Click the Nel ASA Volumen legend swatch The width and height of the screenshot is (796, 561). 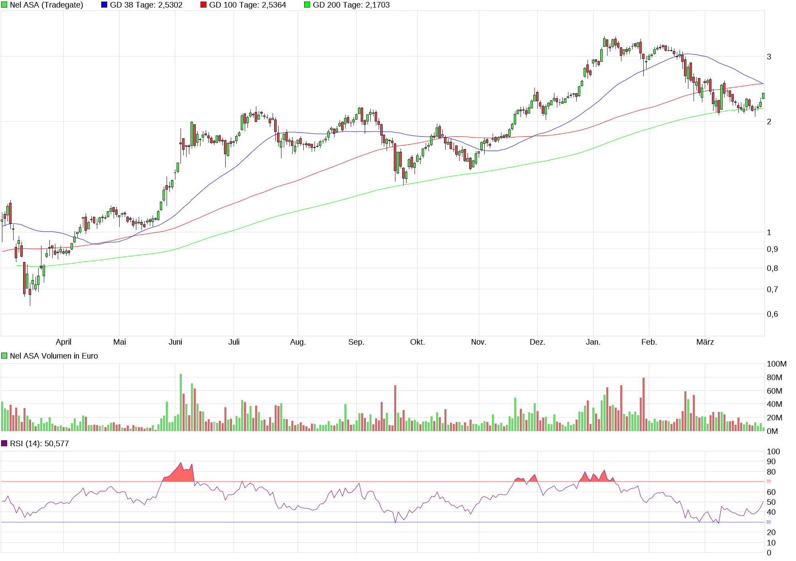pyautogui.click(x=4, y=356)
